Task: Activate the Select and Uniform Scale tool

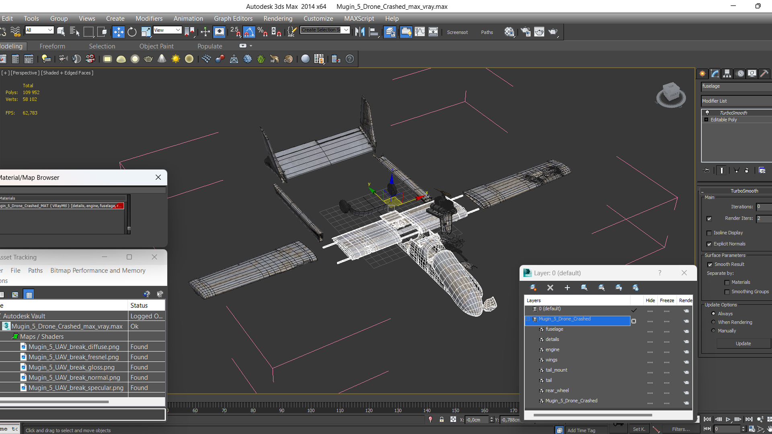Action: [x=146, y=32]
